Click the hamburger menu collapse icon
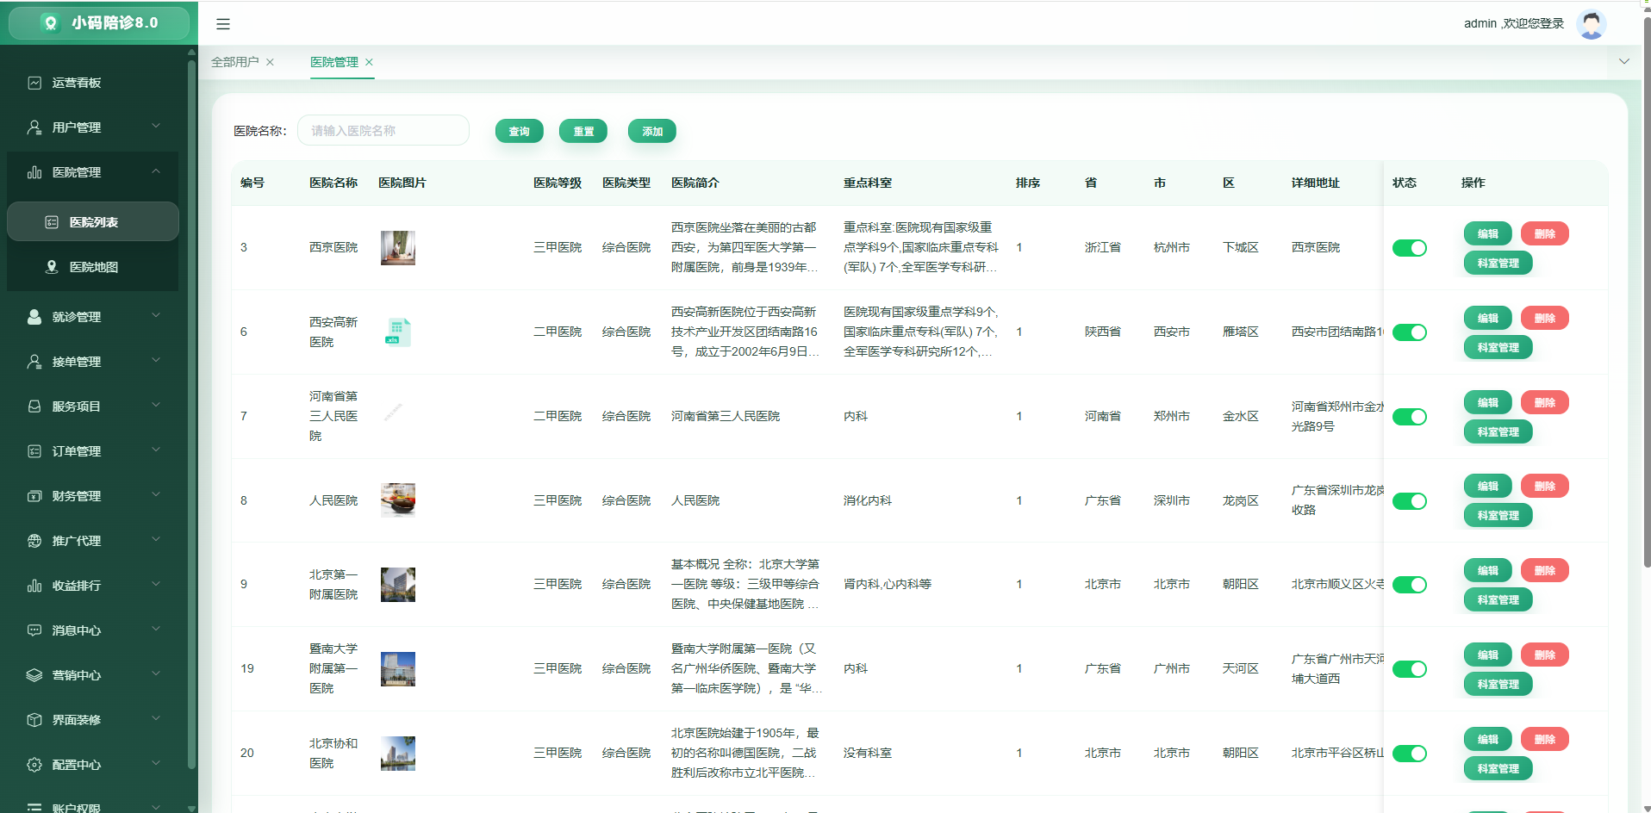 coord(223,24)
